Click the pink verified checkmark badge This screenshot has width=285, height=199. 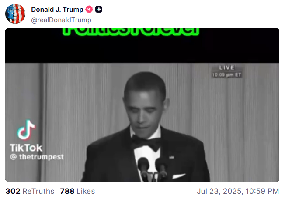coord(89,9)
